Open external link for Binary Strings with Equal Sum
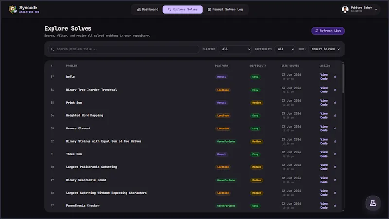The width and height of the screenshot is (389, 219). coord(335,141)
